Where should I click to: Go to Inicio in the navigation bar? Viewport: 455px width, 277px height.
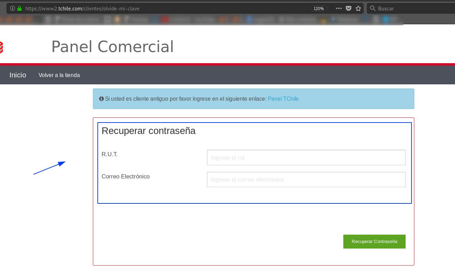pos(18,75)
